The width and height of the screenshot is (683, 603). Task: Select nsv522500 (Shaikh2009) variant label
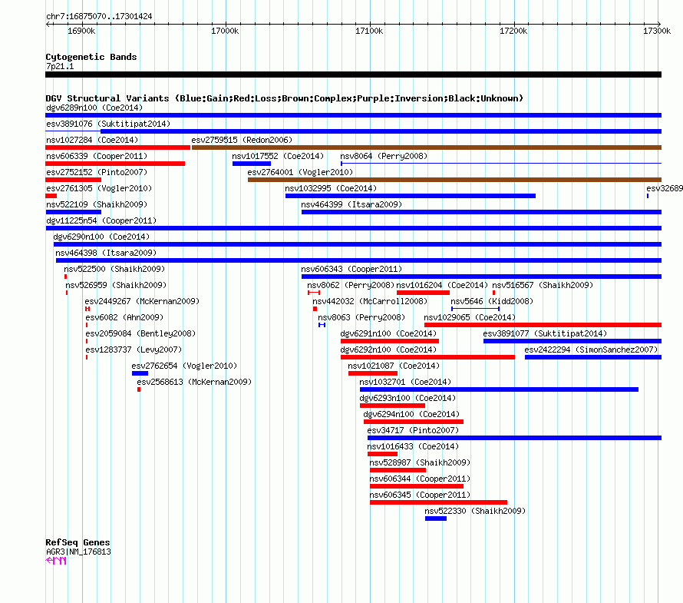click(x=114, y=269)
